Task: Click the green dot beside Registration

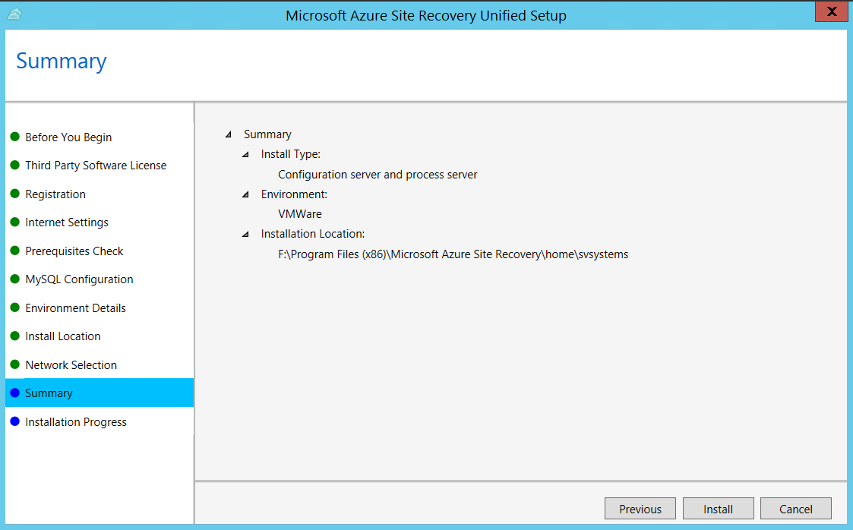Action: [x=16, y=194]
